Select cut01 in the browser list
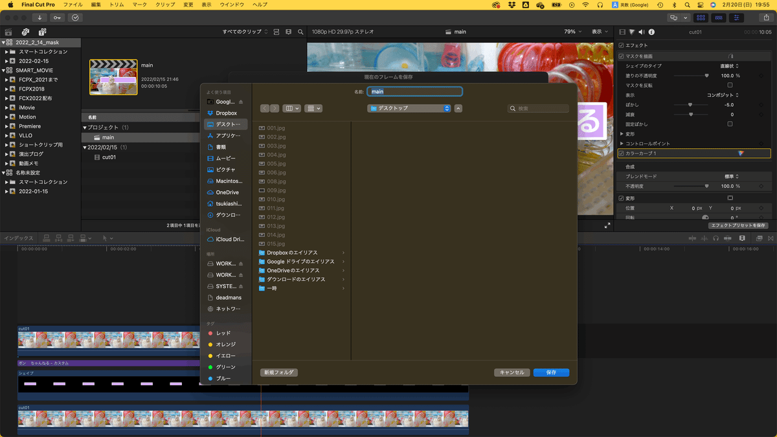Screen dimensions: 777x437 tap(109, 157)
